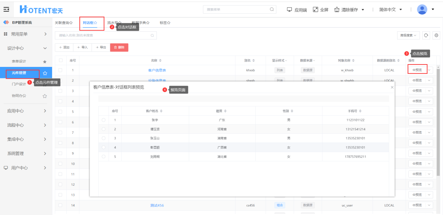Toggle fullscreen with the 全屏 icon
Screen dimensions: 443x215
pyautogui.click(x=315, y=9)
